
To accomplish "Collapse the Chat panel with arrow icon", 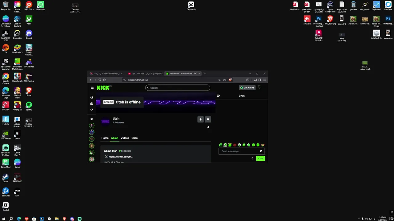I will [x=218, y=96].
